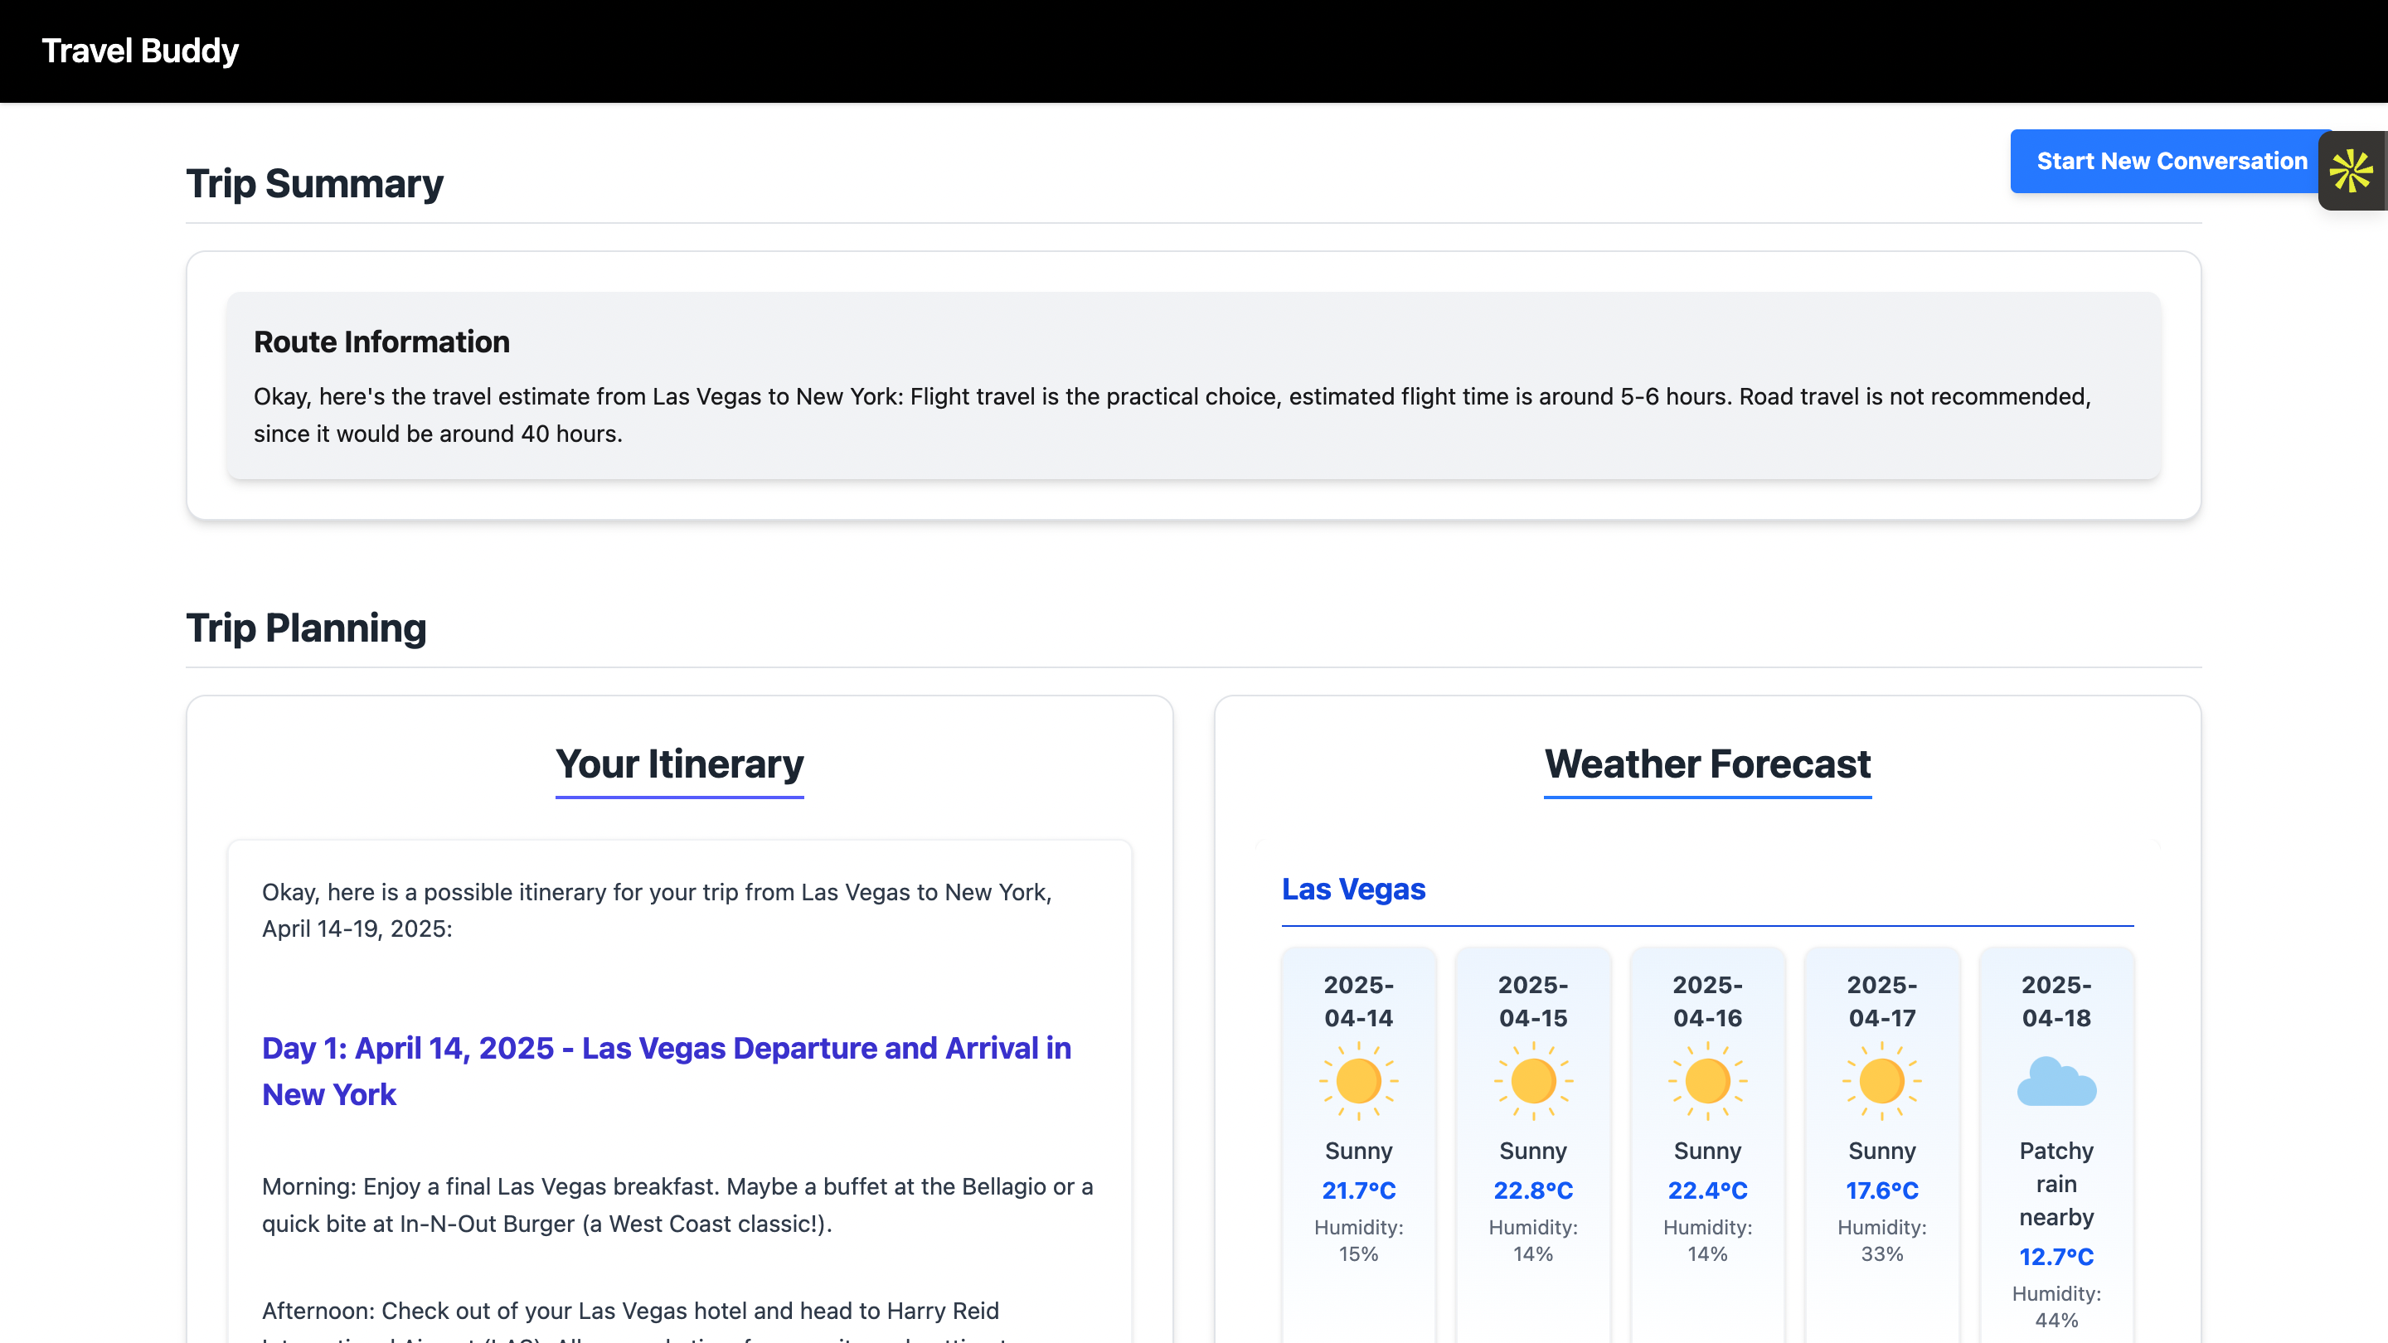Click the Patchy rain nearby label
Screen dimensions: 2388x1343
2056,1184
